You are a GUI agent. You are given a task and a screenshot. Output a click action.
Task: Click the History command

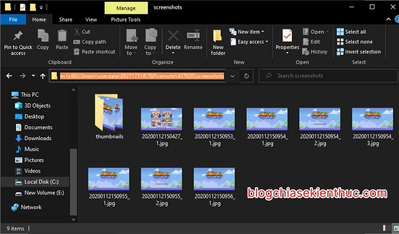pos(315,52)
